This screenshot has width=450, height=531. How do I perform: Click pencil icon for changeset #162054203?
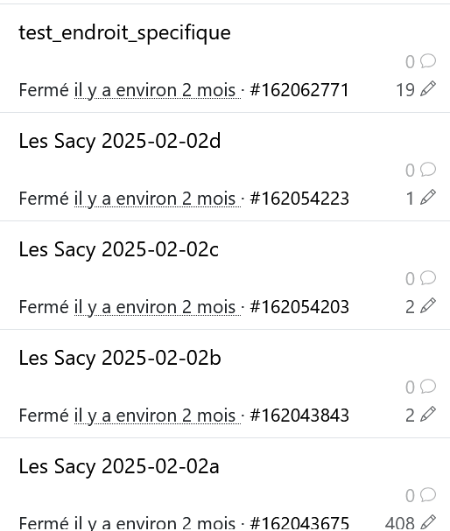point(428,306)
